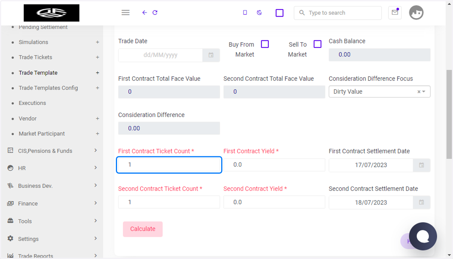
Task: Expand CIS,Pensions & Funds chevron
Action: click(96, 150)
